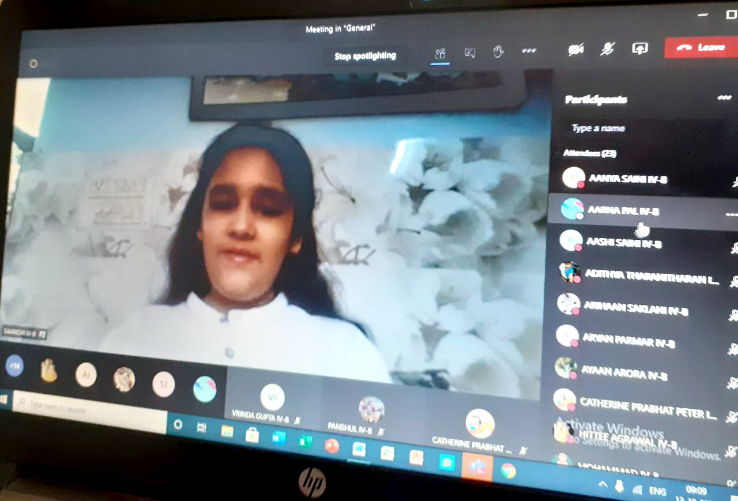Open Microsoft Teams icon on taskbar

[x=477, y=468]
